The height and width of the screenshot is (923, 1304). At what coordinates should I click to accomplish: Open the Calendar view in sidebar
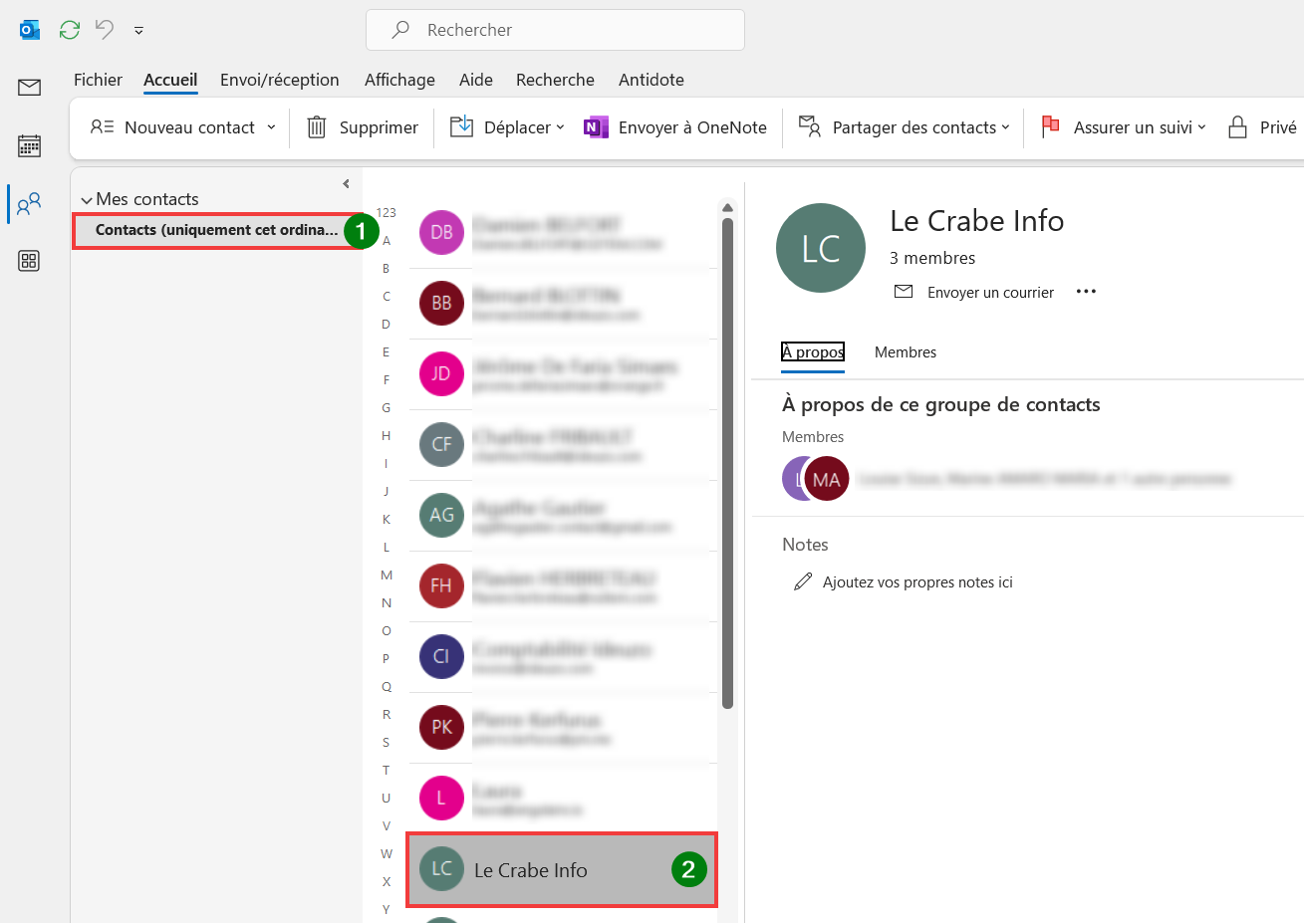tap(29, 146)
